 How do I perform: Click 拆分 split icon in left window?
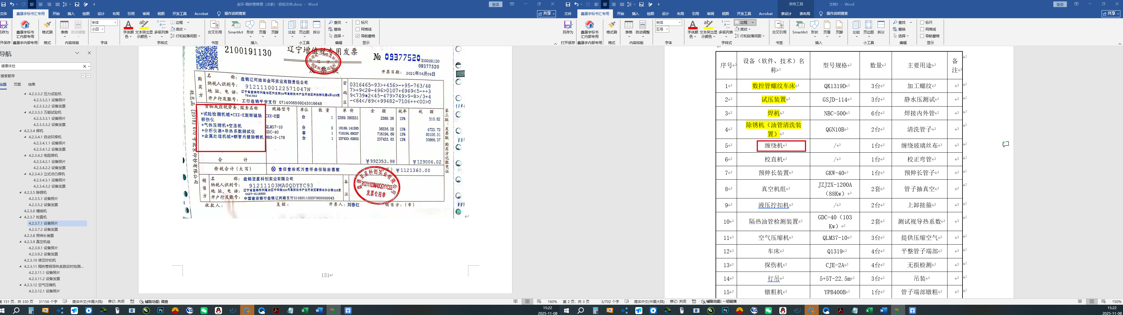pos(317,27)
